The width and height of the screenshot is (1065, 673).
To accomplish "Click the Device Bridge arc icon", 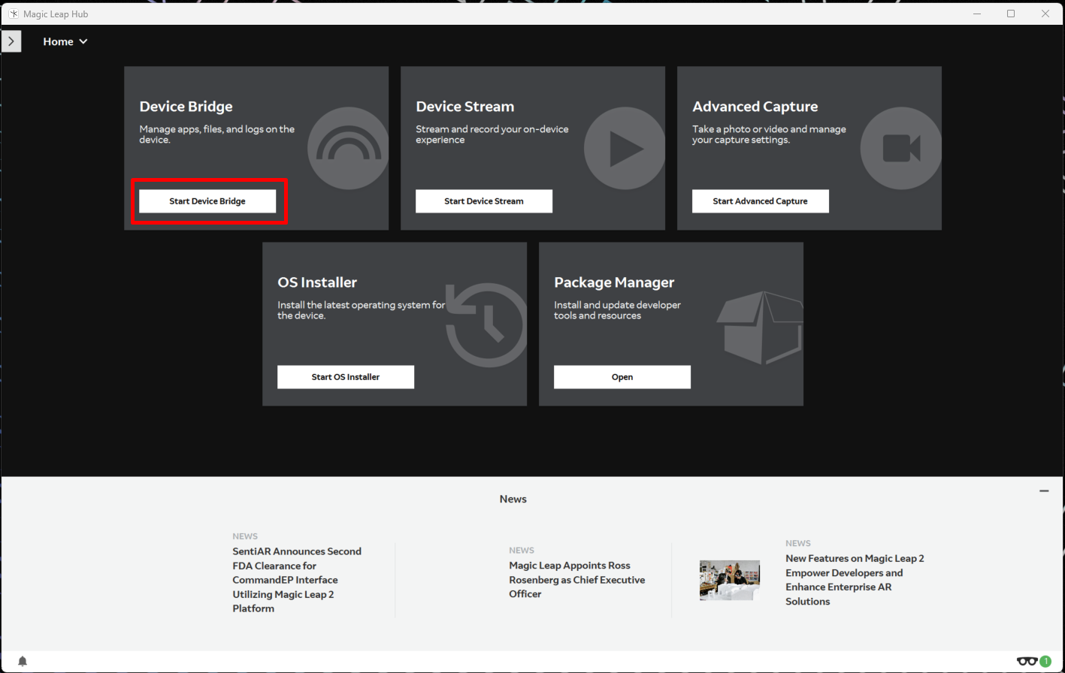I will [347, 148].
